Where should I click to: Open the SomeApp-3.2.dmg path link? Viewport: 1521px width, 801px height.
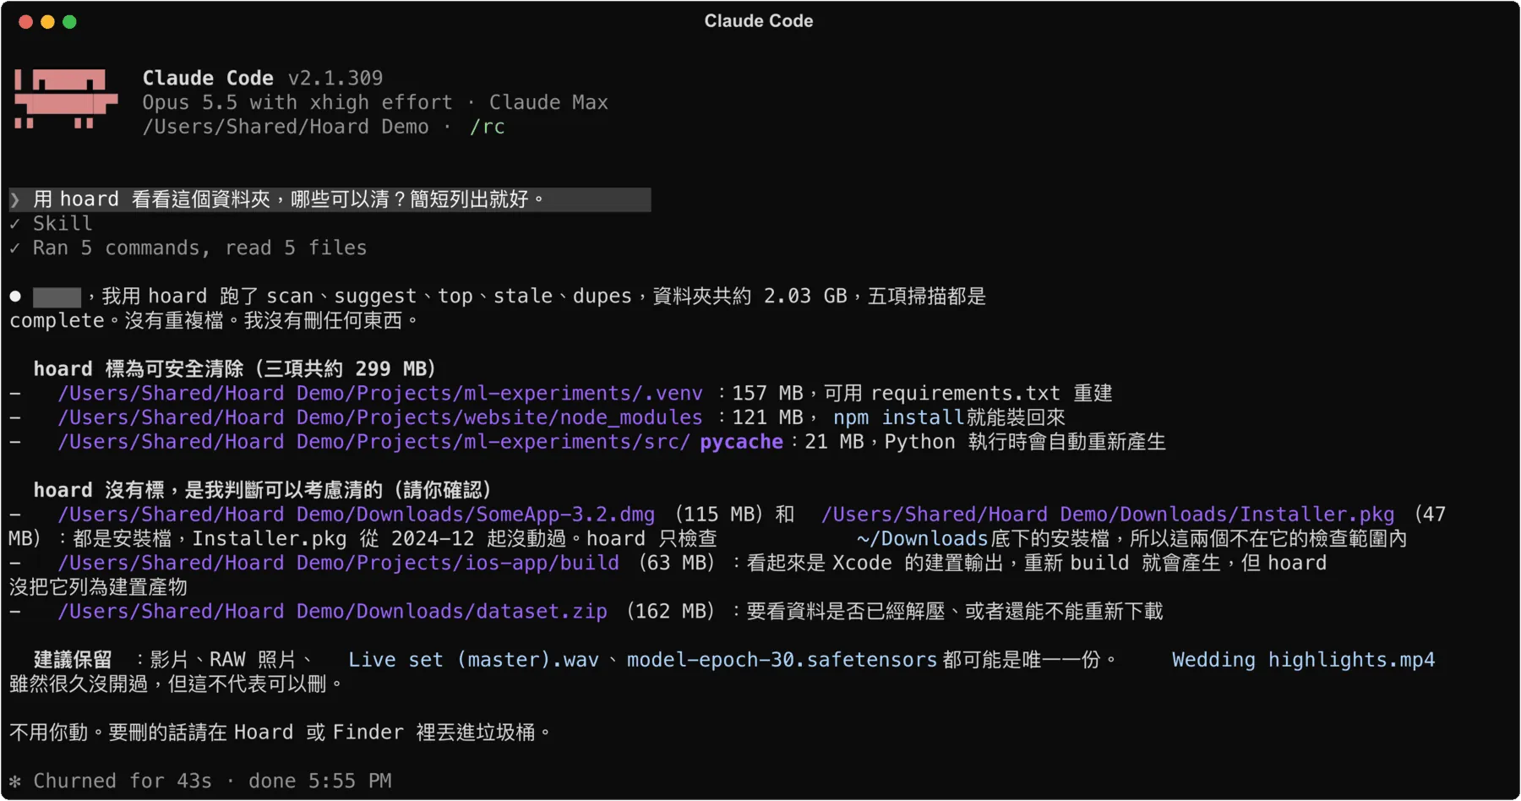356,515
